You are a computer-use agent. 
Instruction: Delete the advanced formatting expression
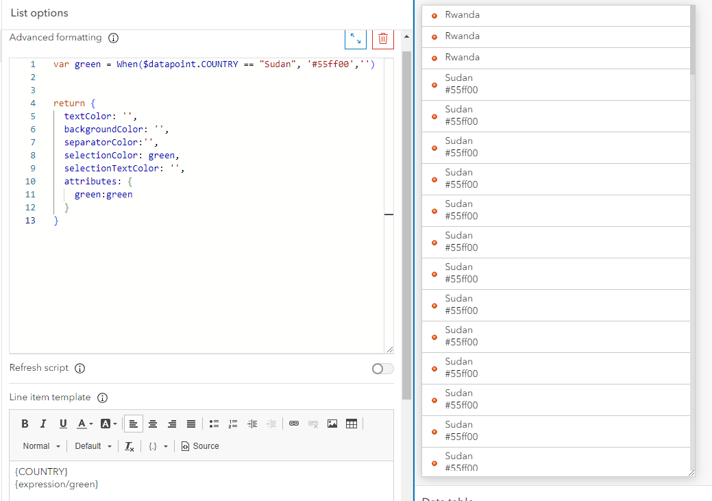[x=383, y=38]
